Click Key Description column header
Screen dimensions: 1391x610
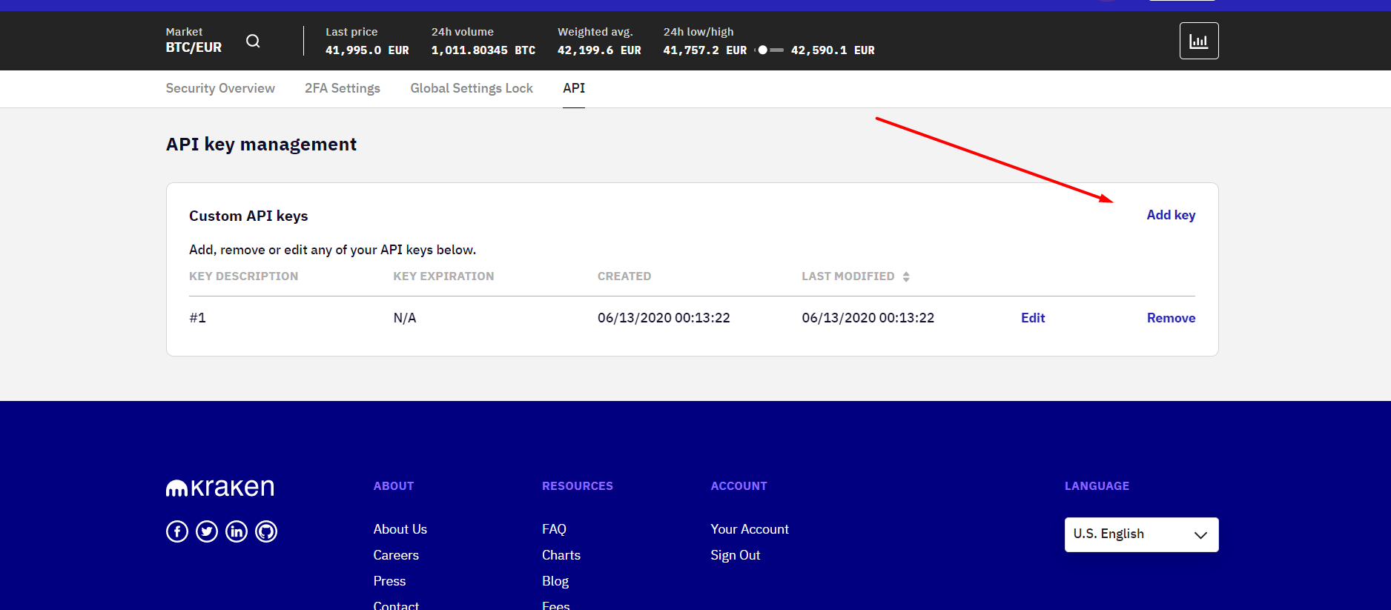[243, 276]
